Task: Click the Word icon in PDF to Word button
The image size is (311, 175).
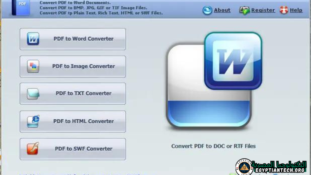Action: tap(33, 39)
